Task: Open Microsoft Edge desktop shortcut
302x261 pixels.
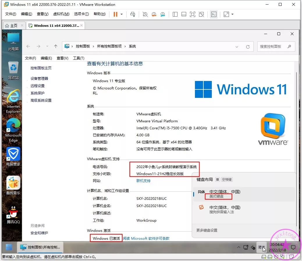Action: pyautogui.click(x=13, y=130)
